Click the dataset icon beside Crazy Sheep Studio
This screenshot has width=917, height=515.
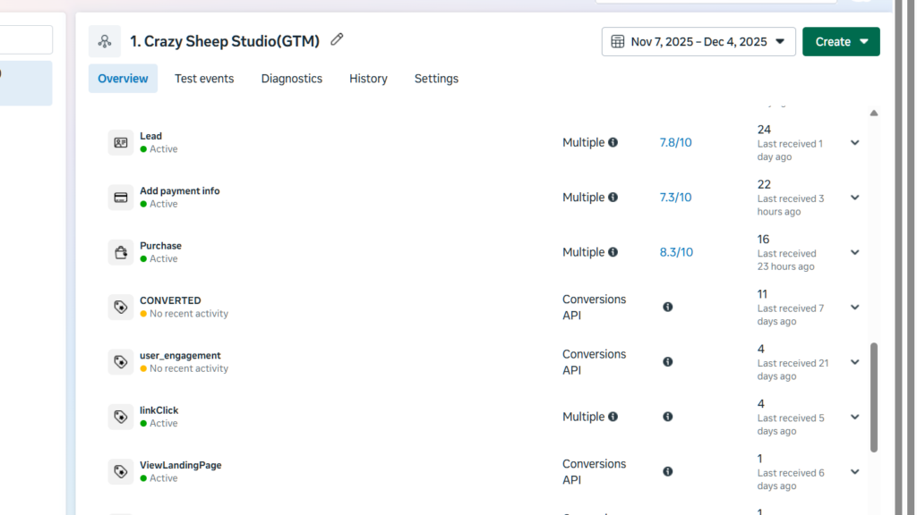pos(105,41)
